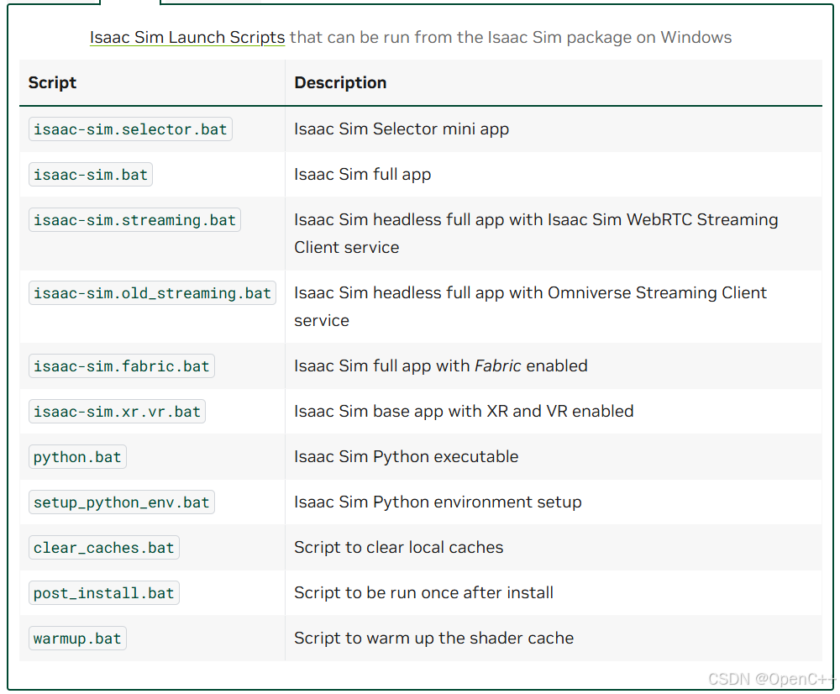Screen dimensions: 840x694
Task: Open the Isaac Sim Launch Scripts link
Action: [187, 38]
